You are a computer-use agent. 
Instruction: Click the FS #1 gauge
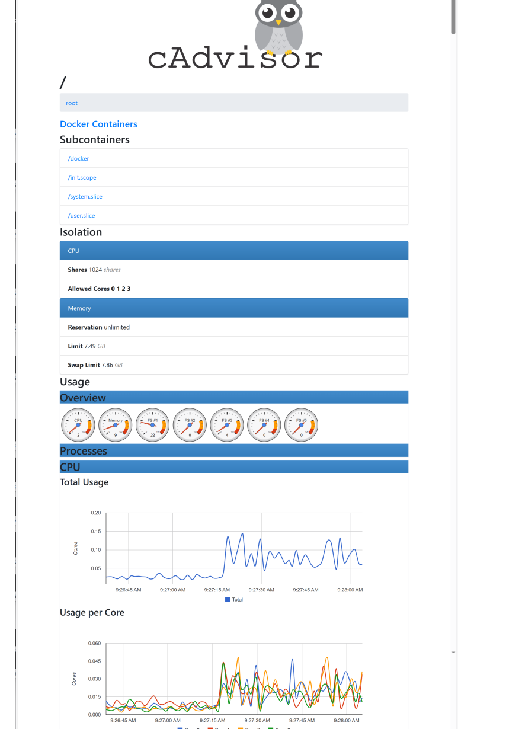[x=153, y=425]
